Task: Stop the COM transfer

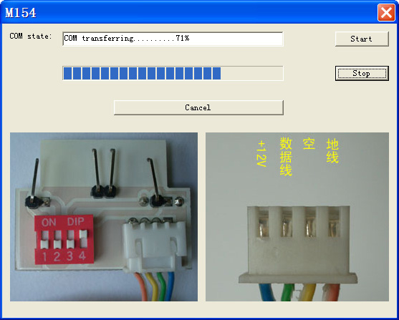Action: click(362, 73)
